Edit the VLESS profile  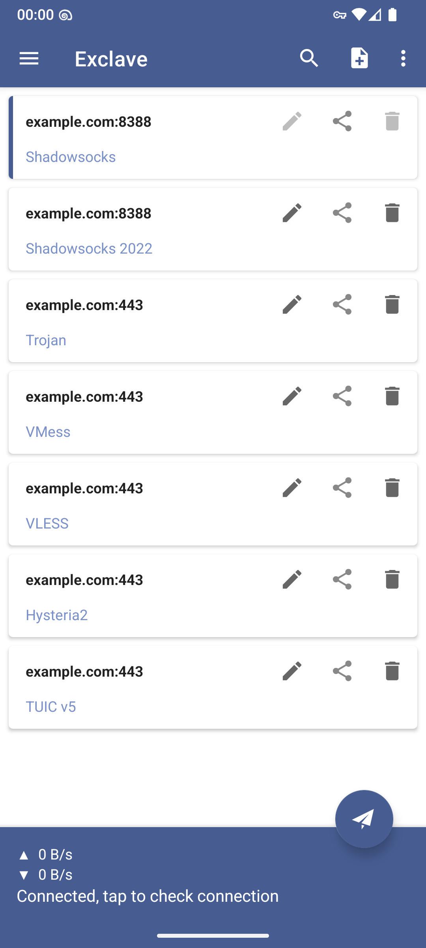[x=292, y=488]
